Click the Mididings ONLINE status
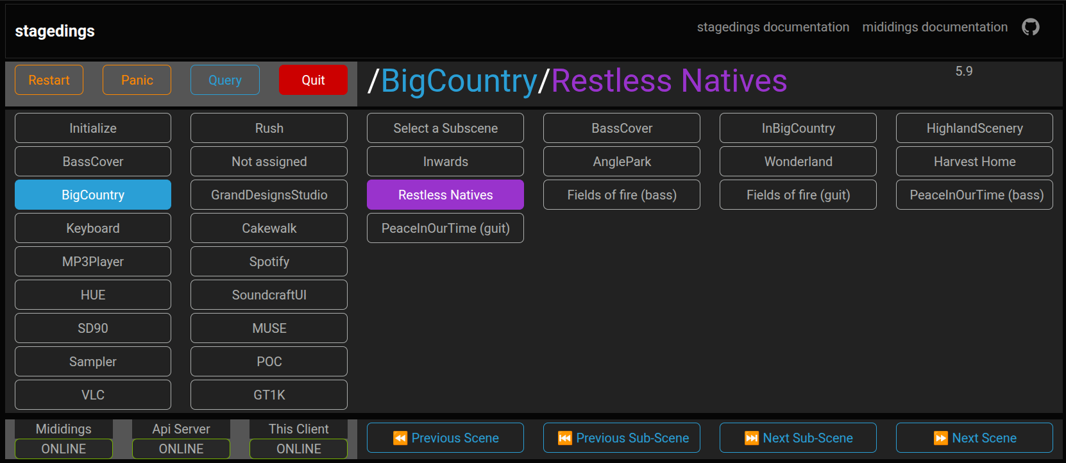Image resolution: width=1066 pixels, height=463 pixels. pos(63,449)
